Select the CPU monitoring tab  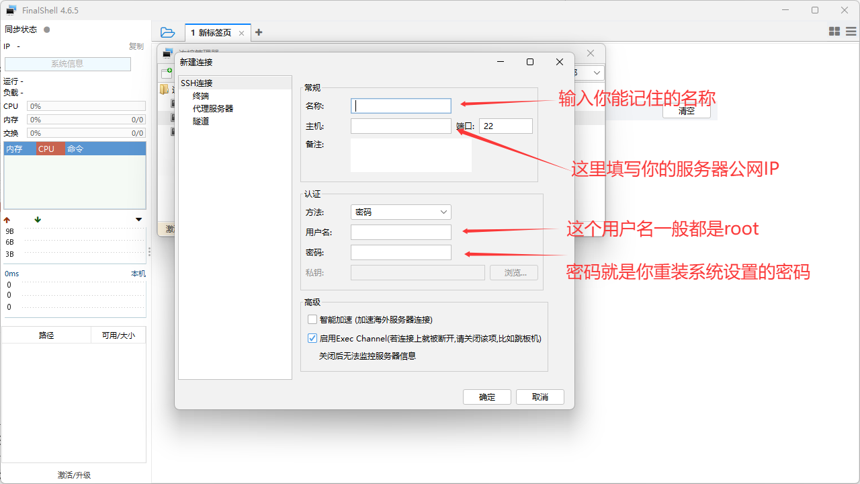tap(46, 149)
